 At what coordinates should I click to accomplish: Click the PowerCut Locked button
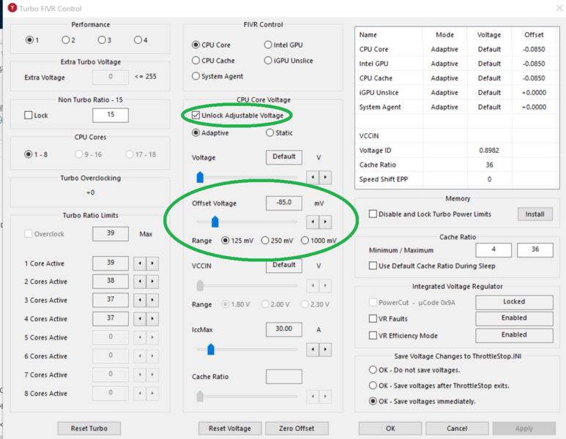pyautogui.click(x=515, y=302)
